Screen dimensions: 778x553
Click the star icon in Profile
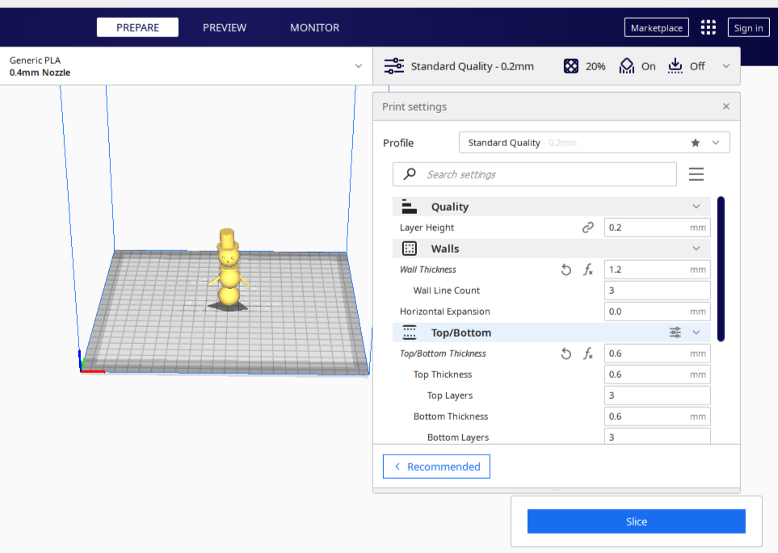tap(695, 143)
